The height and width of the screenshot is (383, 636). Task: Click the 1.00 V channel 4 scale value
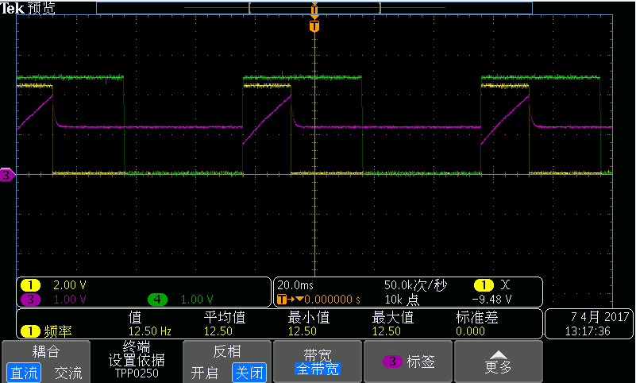[197, 300]
